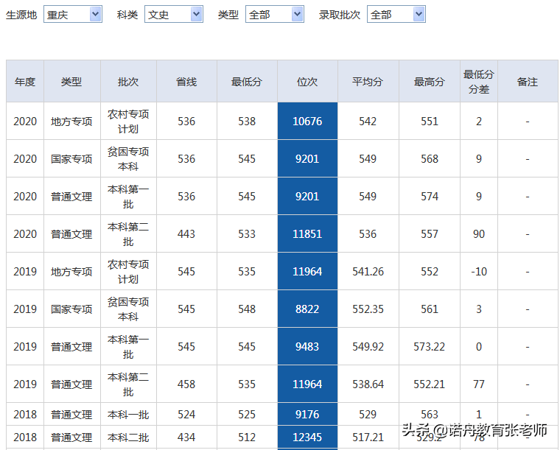Open the 科类 dropdown showing 文史

174,14
